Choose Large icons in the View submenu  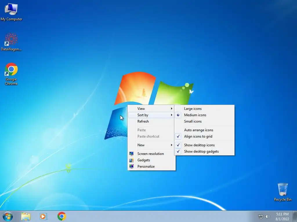(x=204, y=109)
